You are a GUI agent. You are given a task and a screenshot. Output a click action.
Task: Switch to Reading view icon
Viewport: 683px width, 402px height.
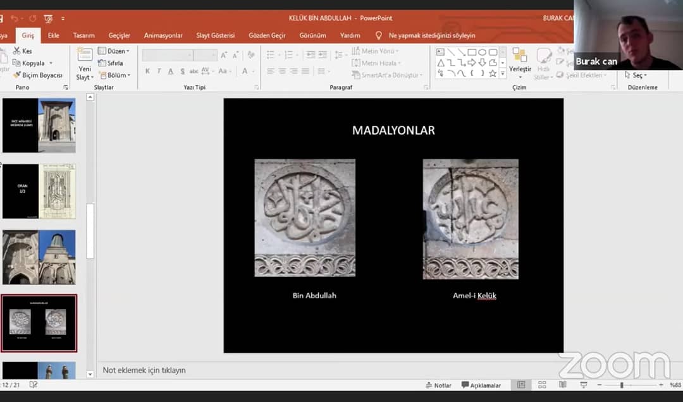tap(563, 384)
